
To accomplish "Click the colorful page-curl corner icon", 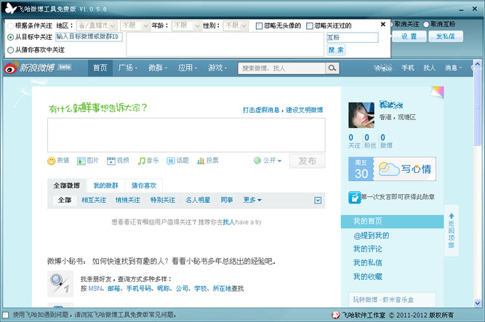I will [437, 92].
